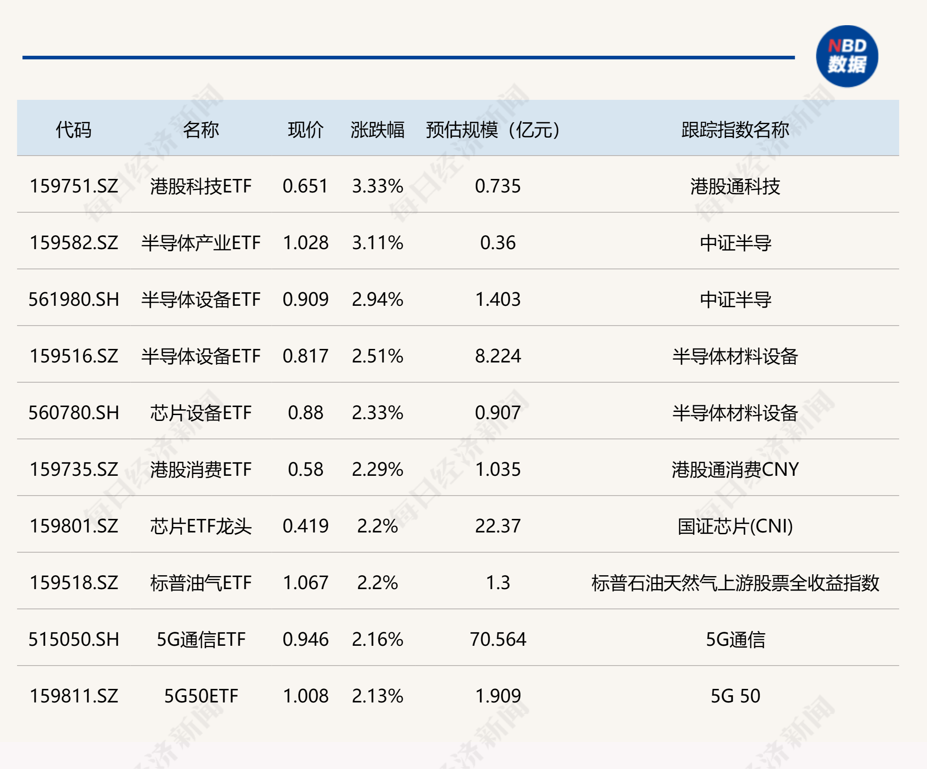Screen dimensions: 927x769
Task: Click the 现价 column header
Action: point(306,130)
